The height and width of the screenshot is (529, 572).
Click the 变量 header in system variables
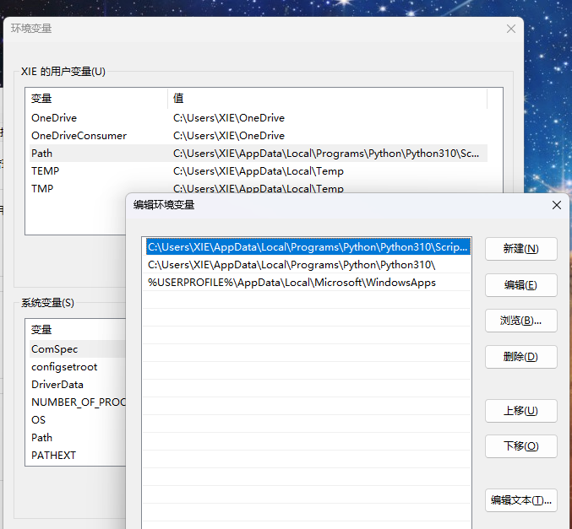coord(76,330)
